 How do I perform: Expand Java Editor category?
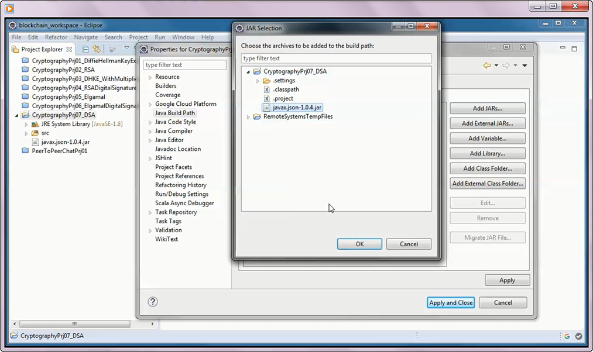coord(150,140)
